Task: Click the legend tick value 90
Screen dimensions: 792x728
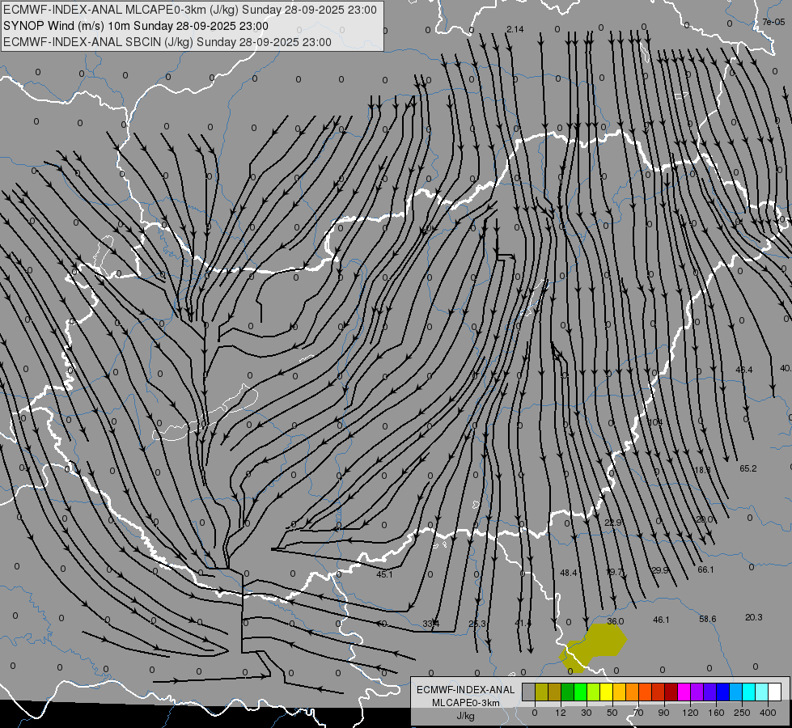Action: click(663, 713)
